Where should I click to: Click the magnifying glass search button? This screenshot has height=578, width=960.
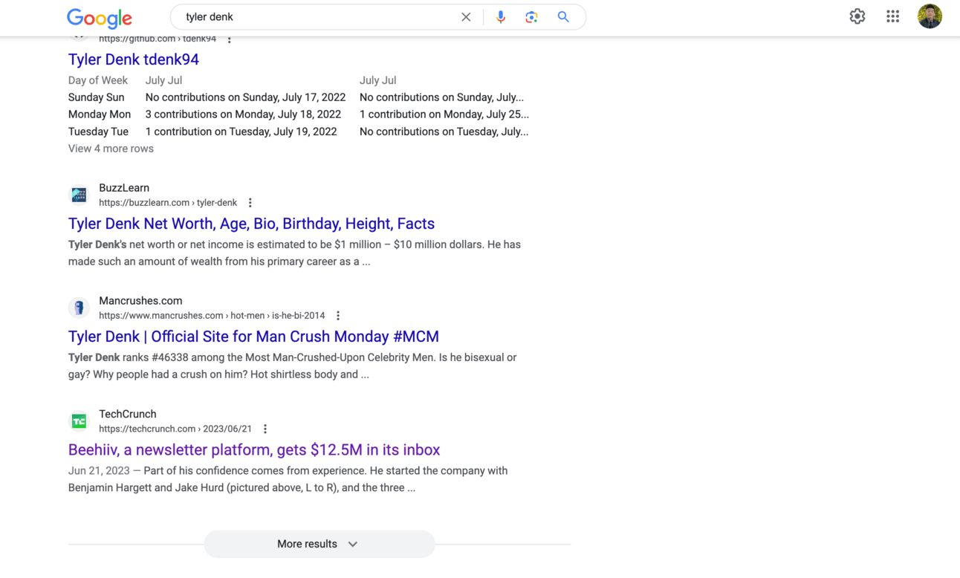pyautogui.click(x=563, y=17)
